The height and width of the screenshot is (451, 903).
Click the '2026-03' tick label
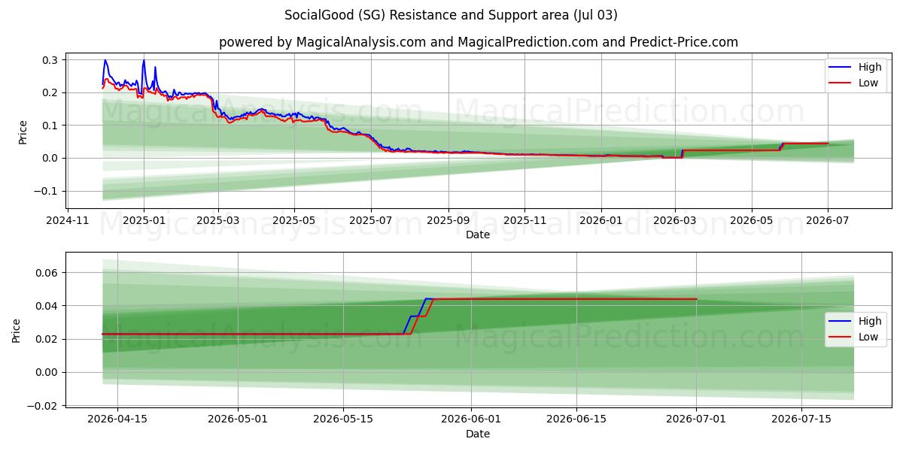point(674,220)
